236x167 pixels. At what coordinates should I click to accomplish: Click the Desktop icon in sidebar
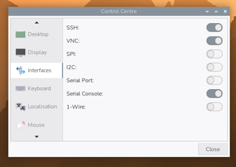pyautogui.click(x=20, y=34)
